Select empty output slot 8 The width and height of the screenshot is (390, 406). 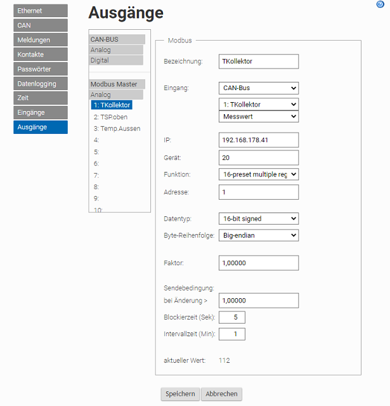pyautogui.click(x=96, y=187)
